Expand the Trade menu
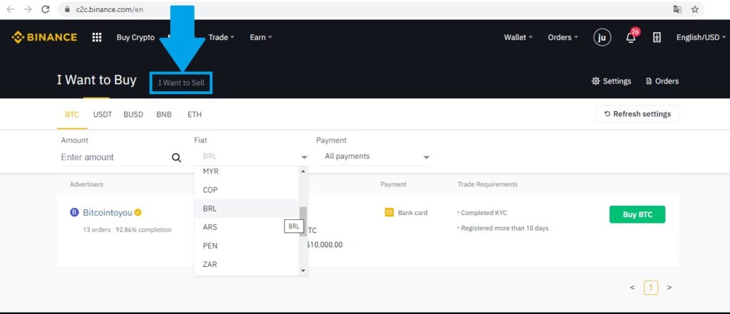The image size is (730, 314). [x=221, y=38]
